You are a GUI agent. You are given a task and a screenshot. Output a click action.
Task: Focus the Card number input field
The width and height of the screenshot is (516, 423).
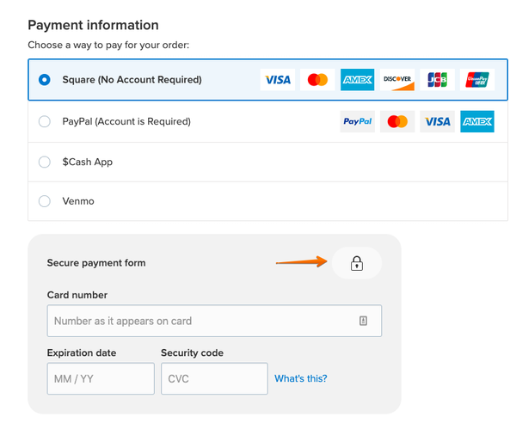pos(214,321)
